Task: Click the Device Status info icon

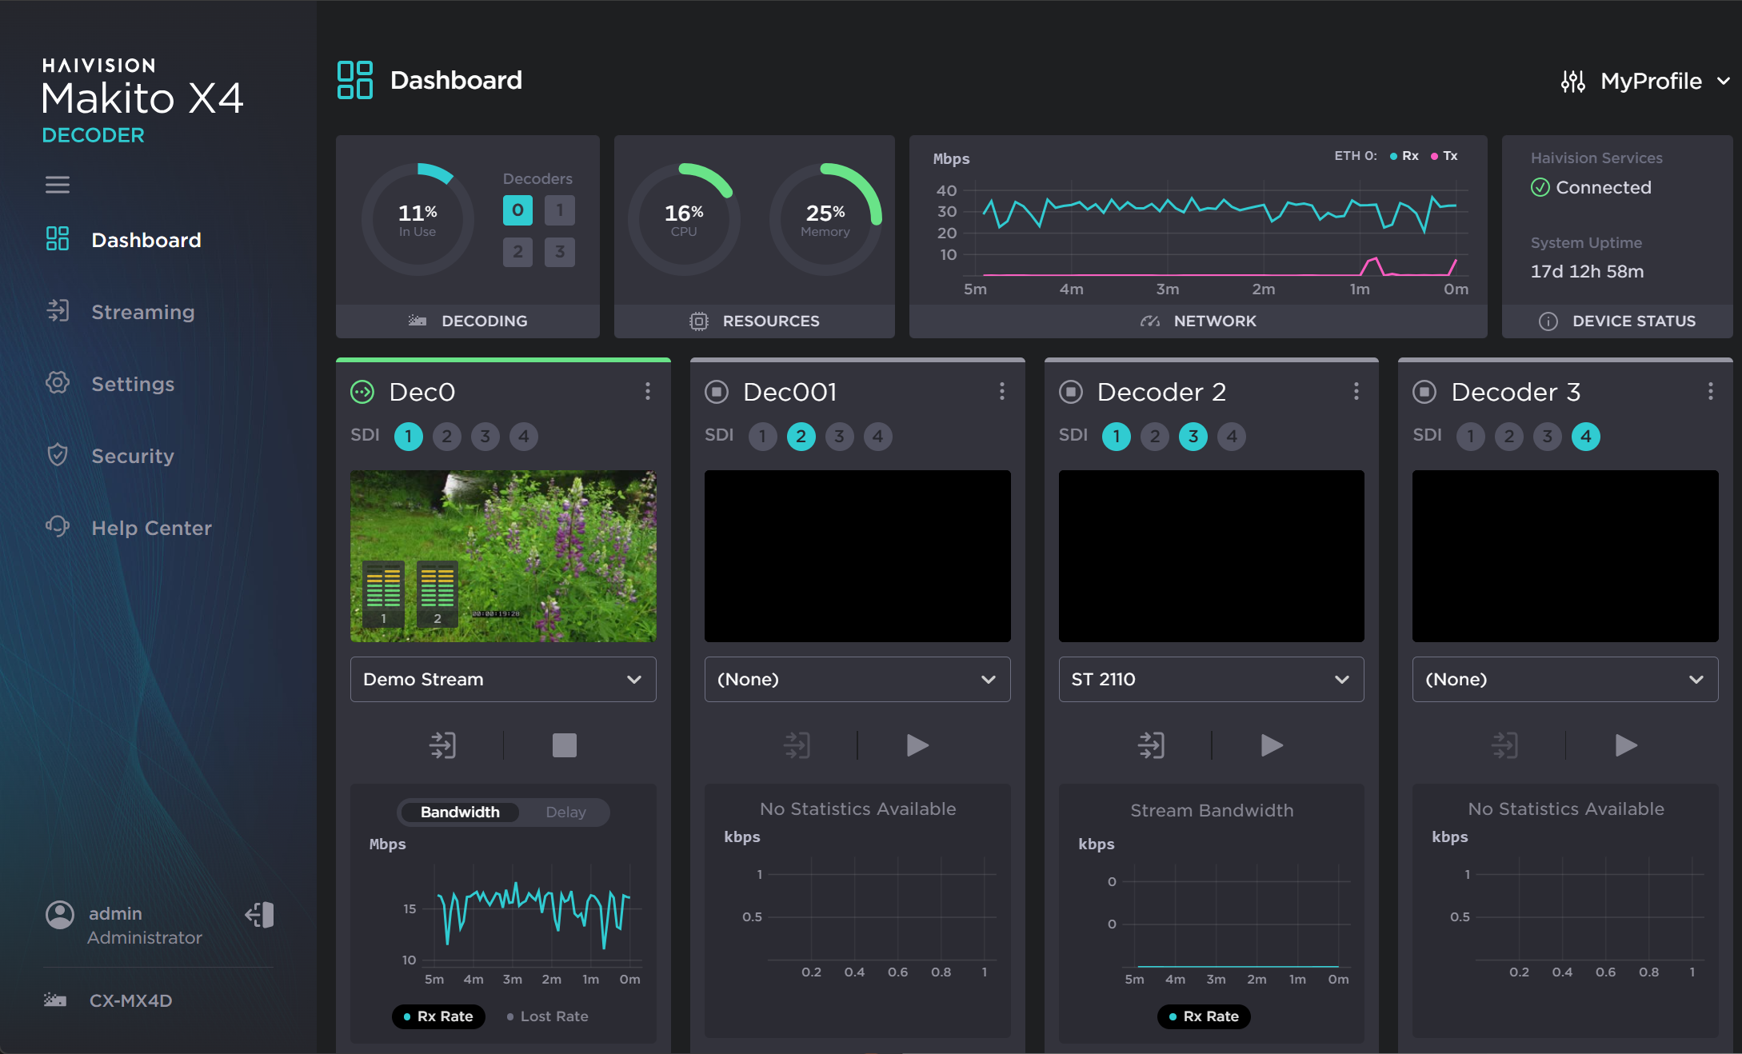Action: pos(1549,321)
